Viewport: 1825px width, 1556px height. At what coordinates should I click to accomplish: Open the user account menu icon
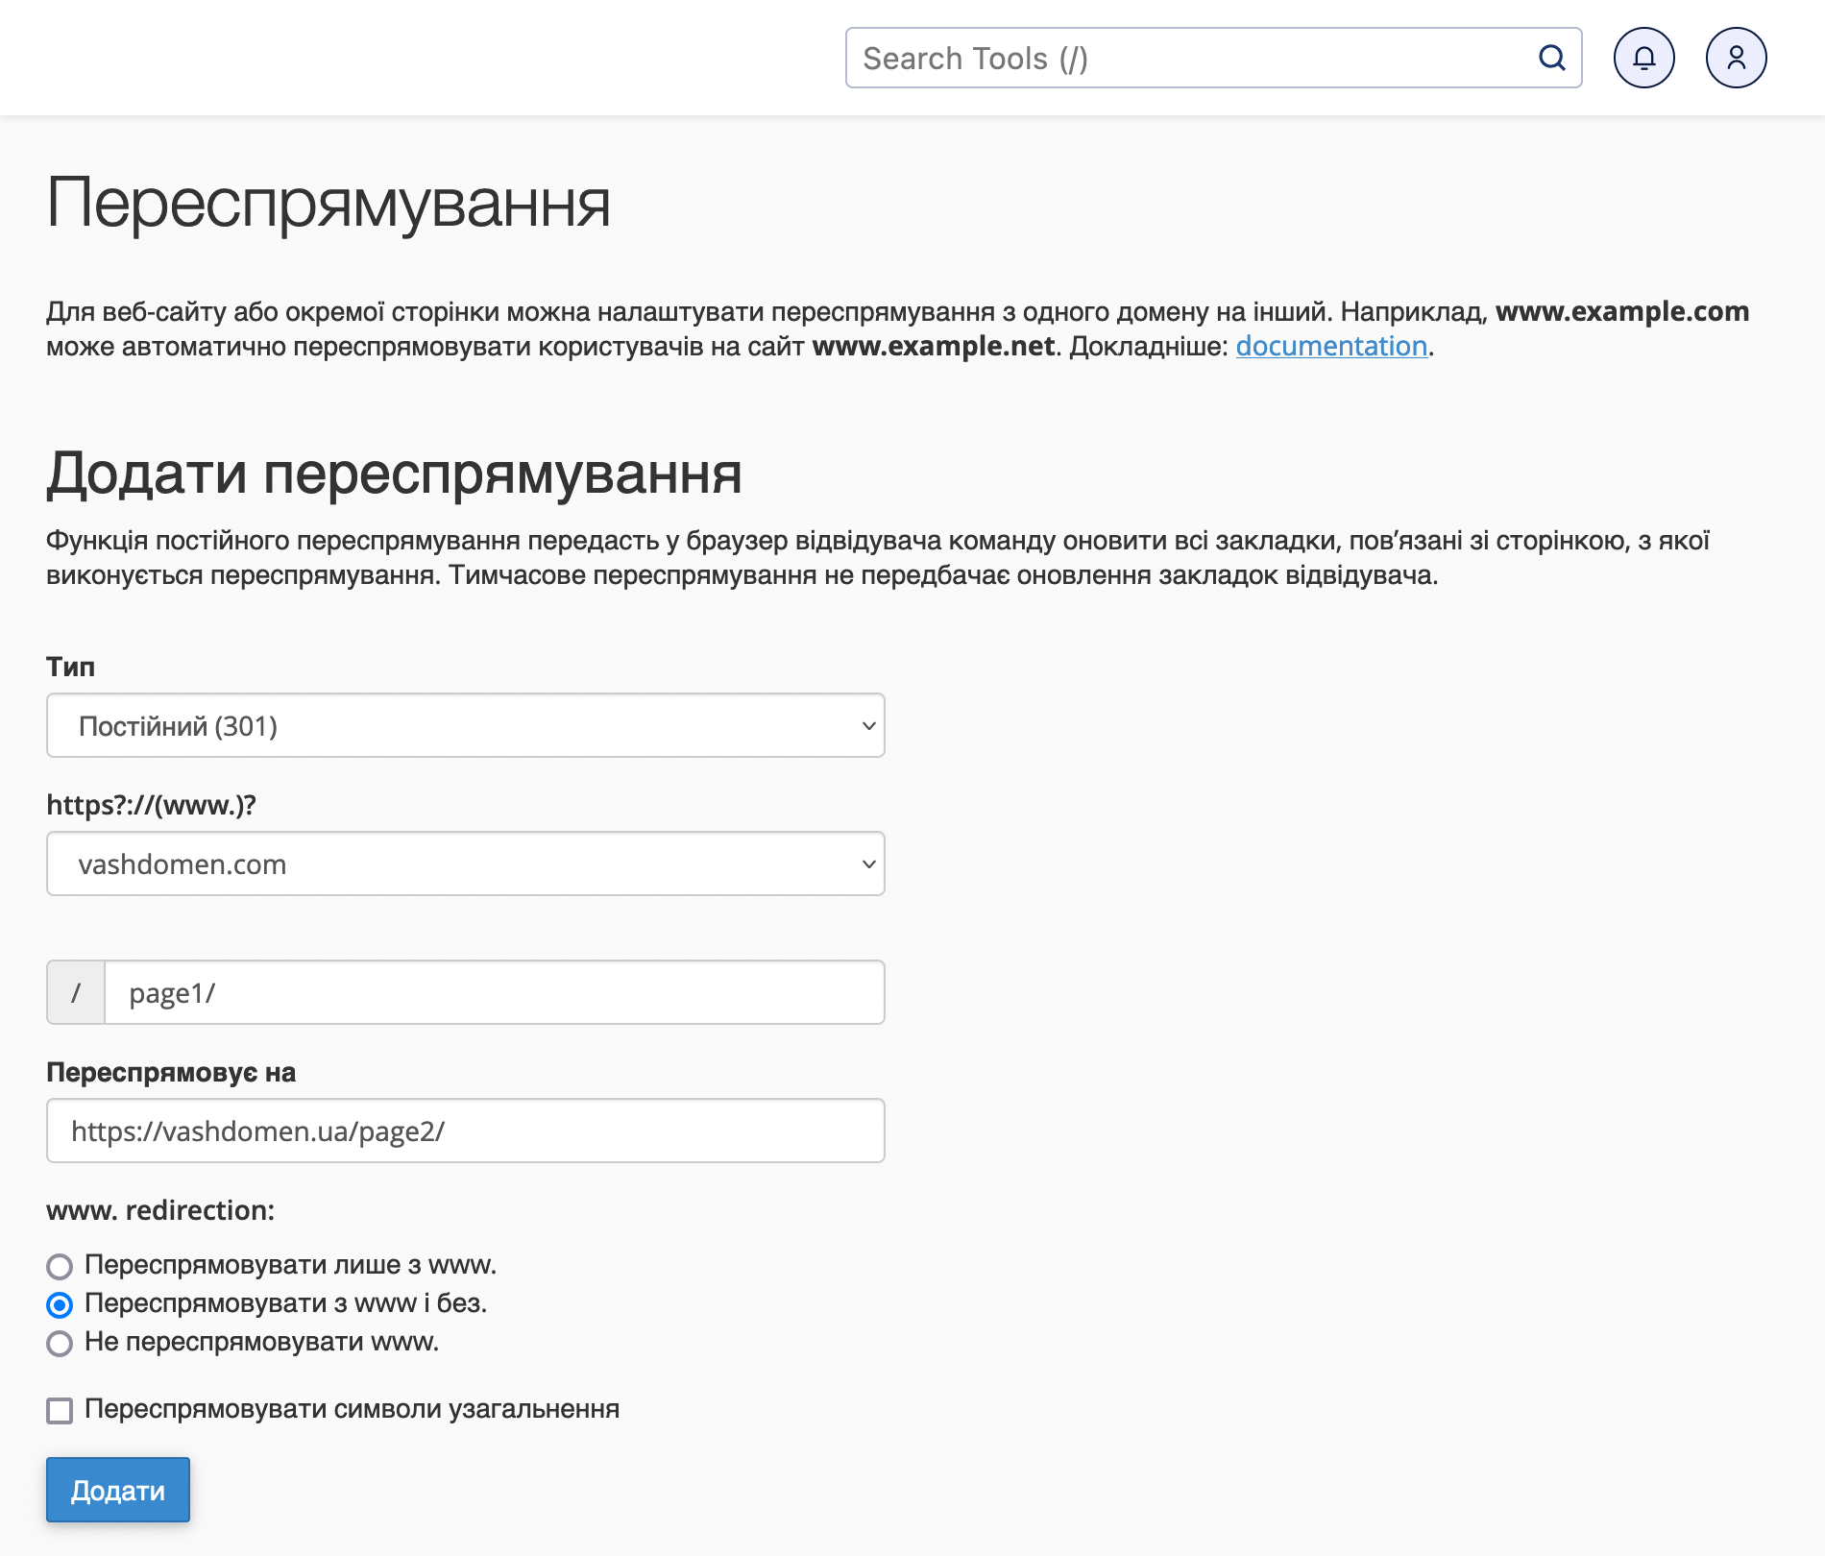pyautogui.click(x=1736, y=58)
